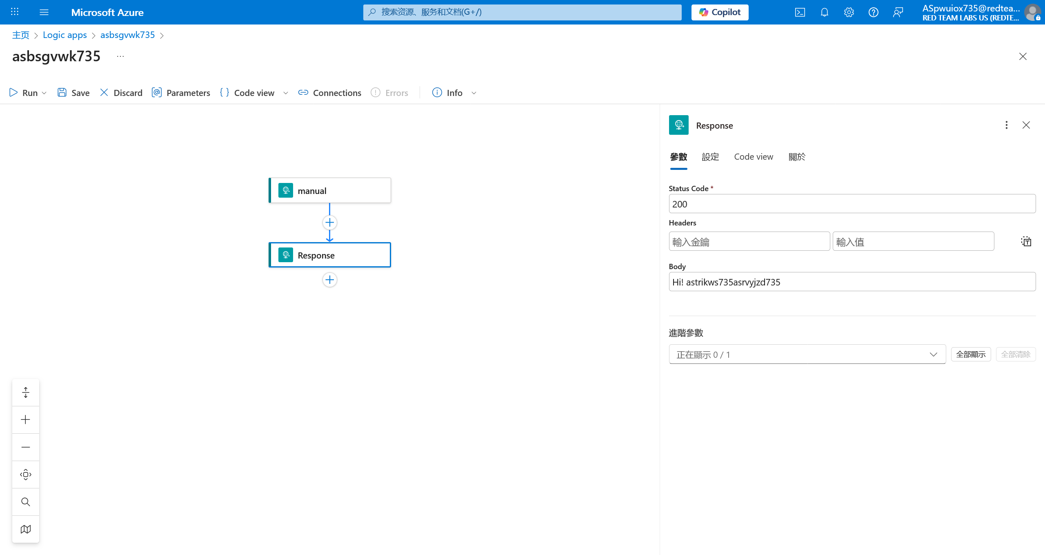Open Response panel more options menu
This screenshot has width=1045, height=555.
tap(1006, 125)
